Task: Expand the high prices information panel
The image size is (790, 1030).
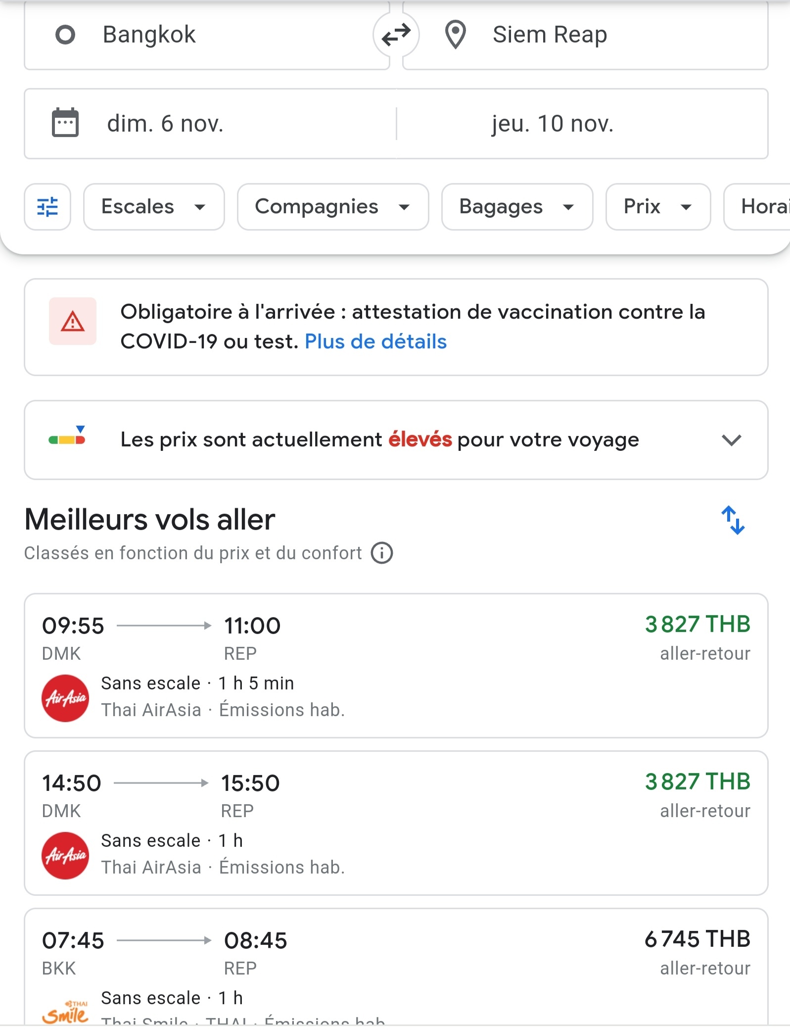Action: tap(731, 440)
